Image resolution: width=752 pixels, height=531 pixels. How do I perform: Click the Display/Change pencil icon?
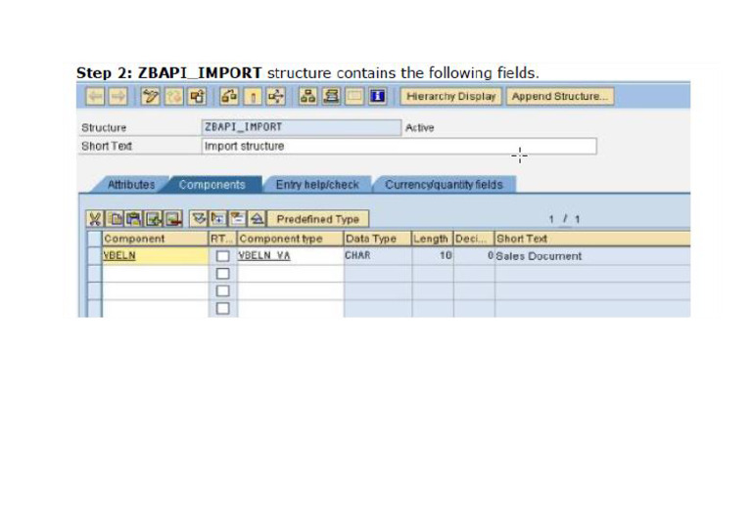(x=151, y=97)
